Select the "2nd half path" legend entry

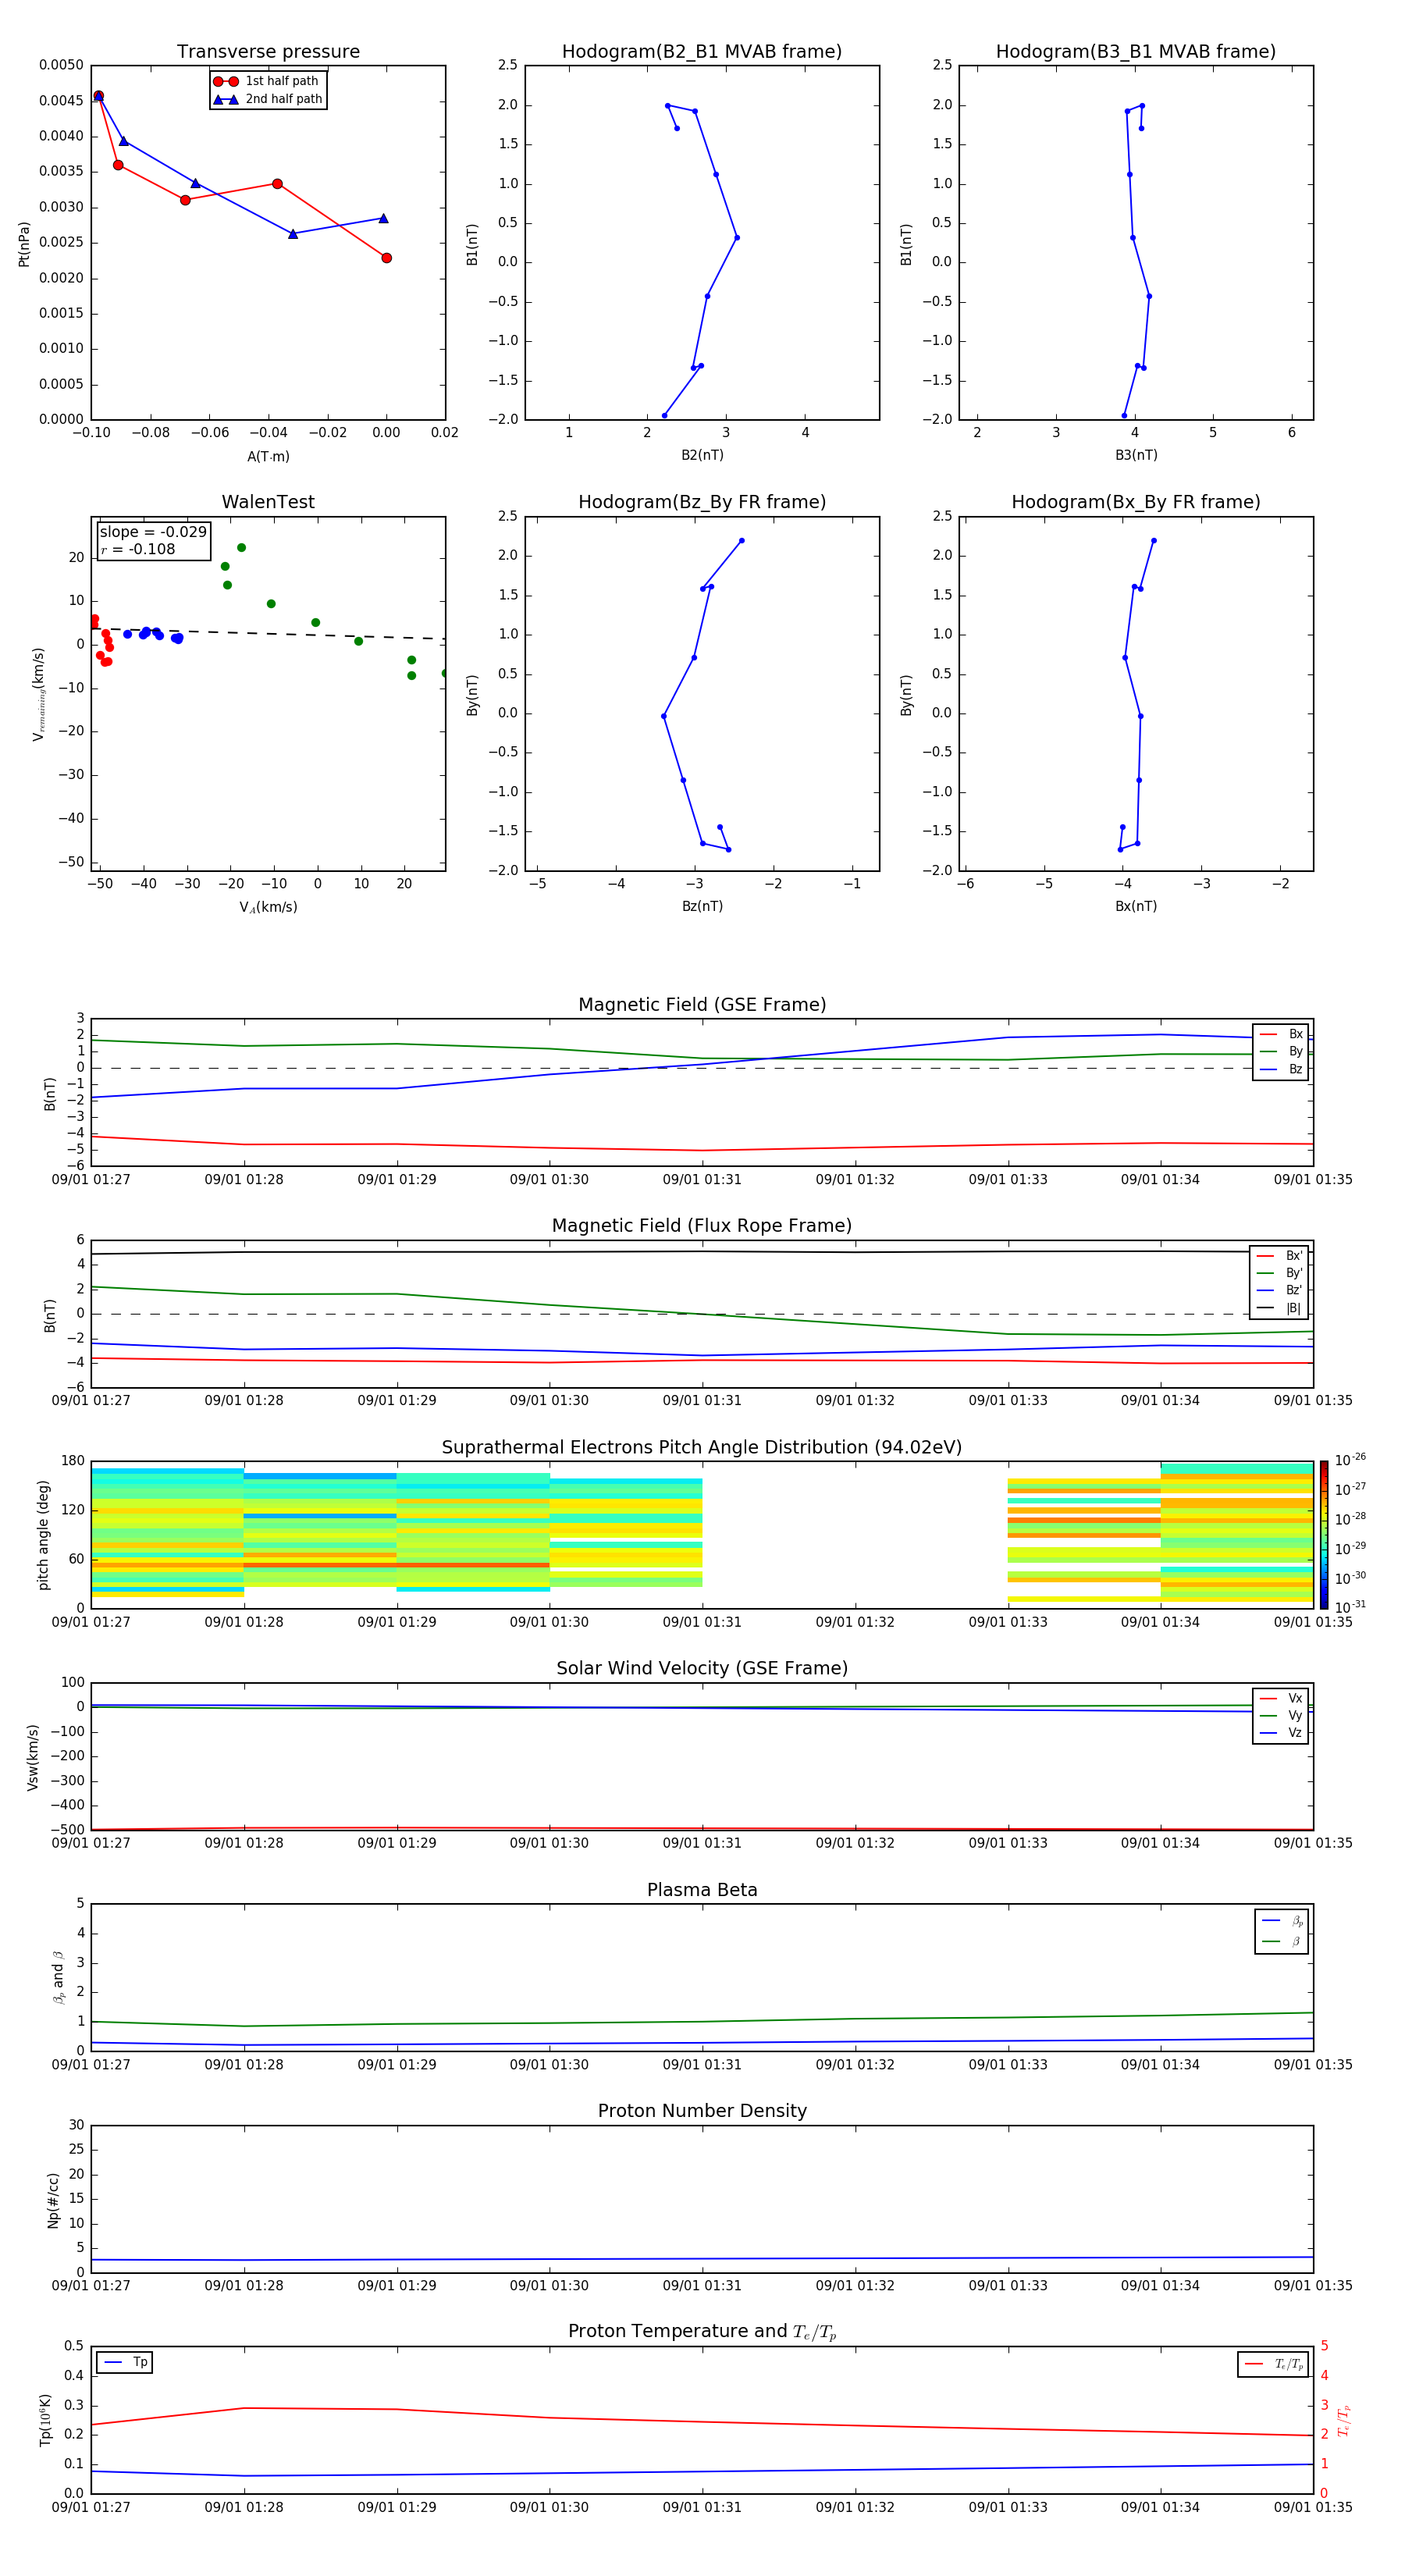(267, 99)
